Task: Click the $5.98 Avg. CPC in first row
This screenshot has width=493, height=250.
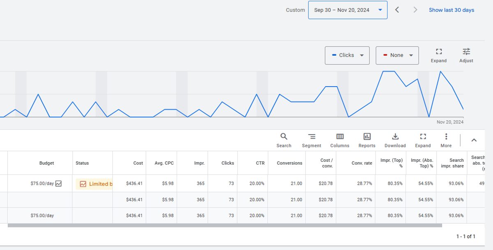Action: click(x=168, y=183)
